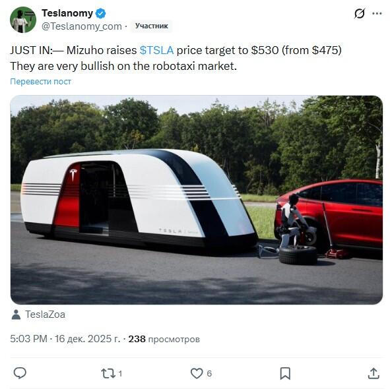The width and height of the screenshot is (390, 389).
Task: Repost the tweet using retweet icon
Action: coord(108,373)
